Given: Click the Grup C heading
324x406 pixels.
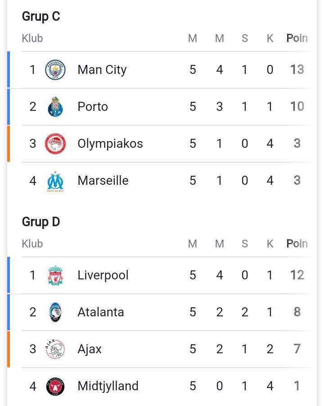Looking at the screenshot, I should tap(41, 17).
